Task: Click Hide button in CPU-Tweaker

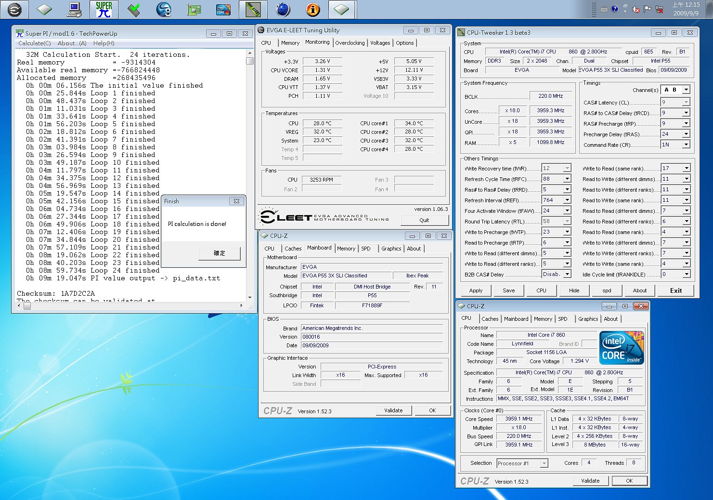Action: pyautogui.click(x=574, y=290)
